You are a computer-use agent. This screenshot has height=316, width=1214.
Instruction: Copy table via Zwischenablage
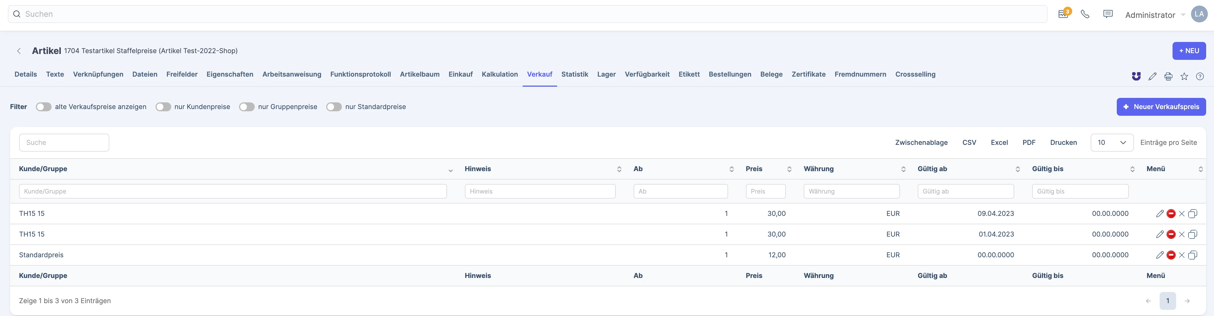(921, 143)
